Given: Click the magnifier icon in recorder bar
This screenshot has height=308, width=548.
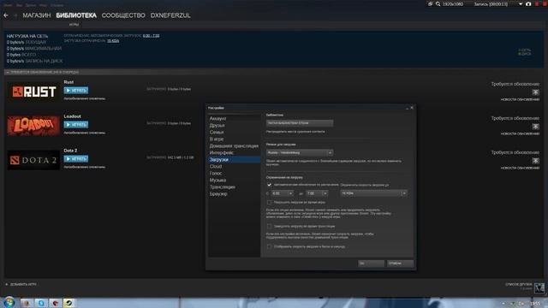Looking at the screenshot, I should tap(438, 3).
